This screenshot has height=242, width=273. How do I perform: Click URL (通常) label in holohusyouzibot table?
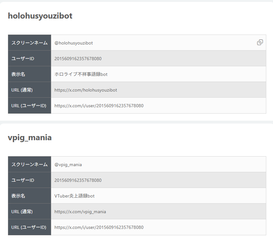point(22,90)
